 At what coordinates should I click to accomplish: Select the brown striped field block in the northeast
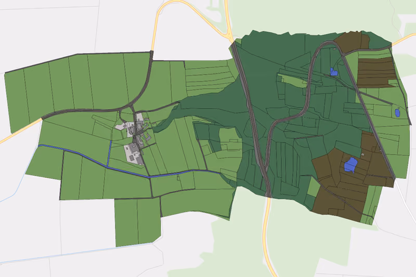(x=376, y=72)
